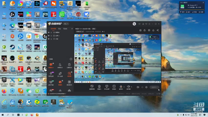Open Firefox from the taskbar
This screenshot has height=117, width=208.
[32, 115]
